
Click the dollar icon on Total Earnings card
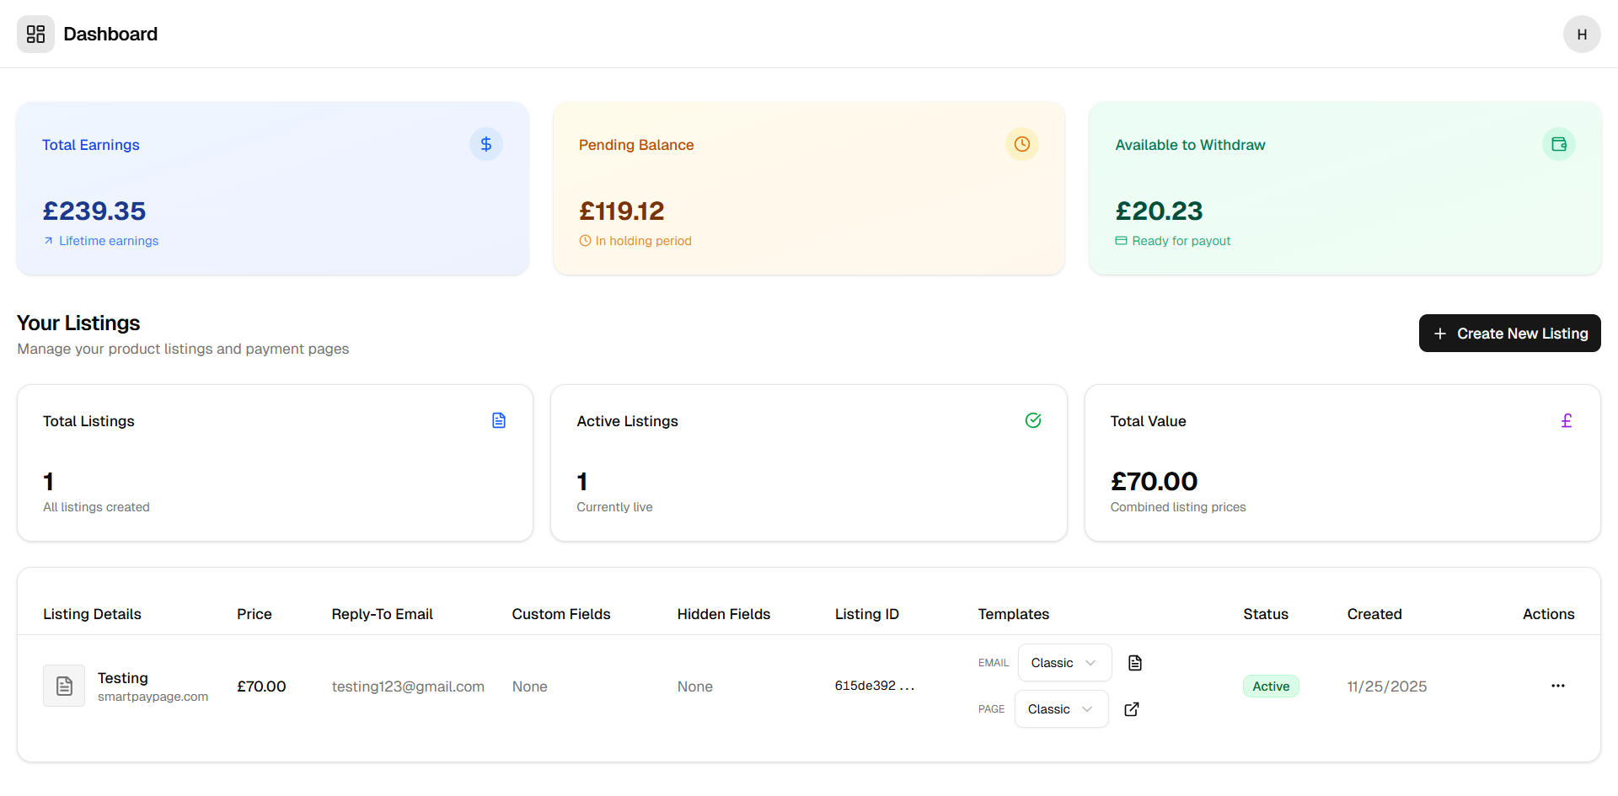click(x=486, y=144)
